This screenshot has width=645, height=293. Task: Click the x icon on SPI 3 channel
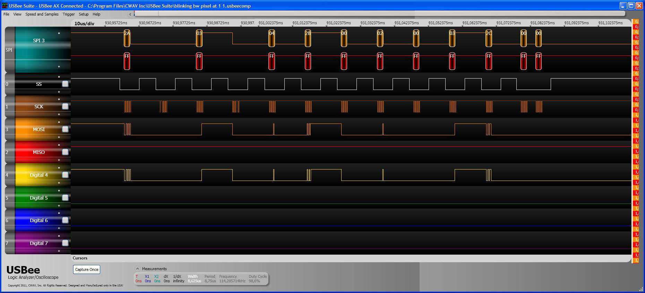(x=59, y=33)
